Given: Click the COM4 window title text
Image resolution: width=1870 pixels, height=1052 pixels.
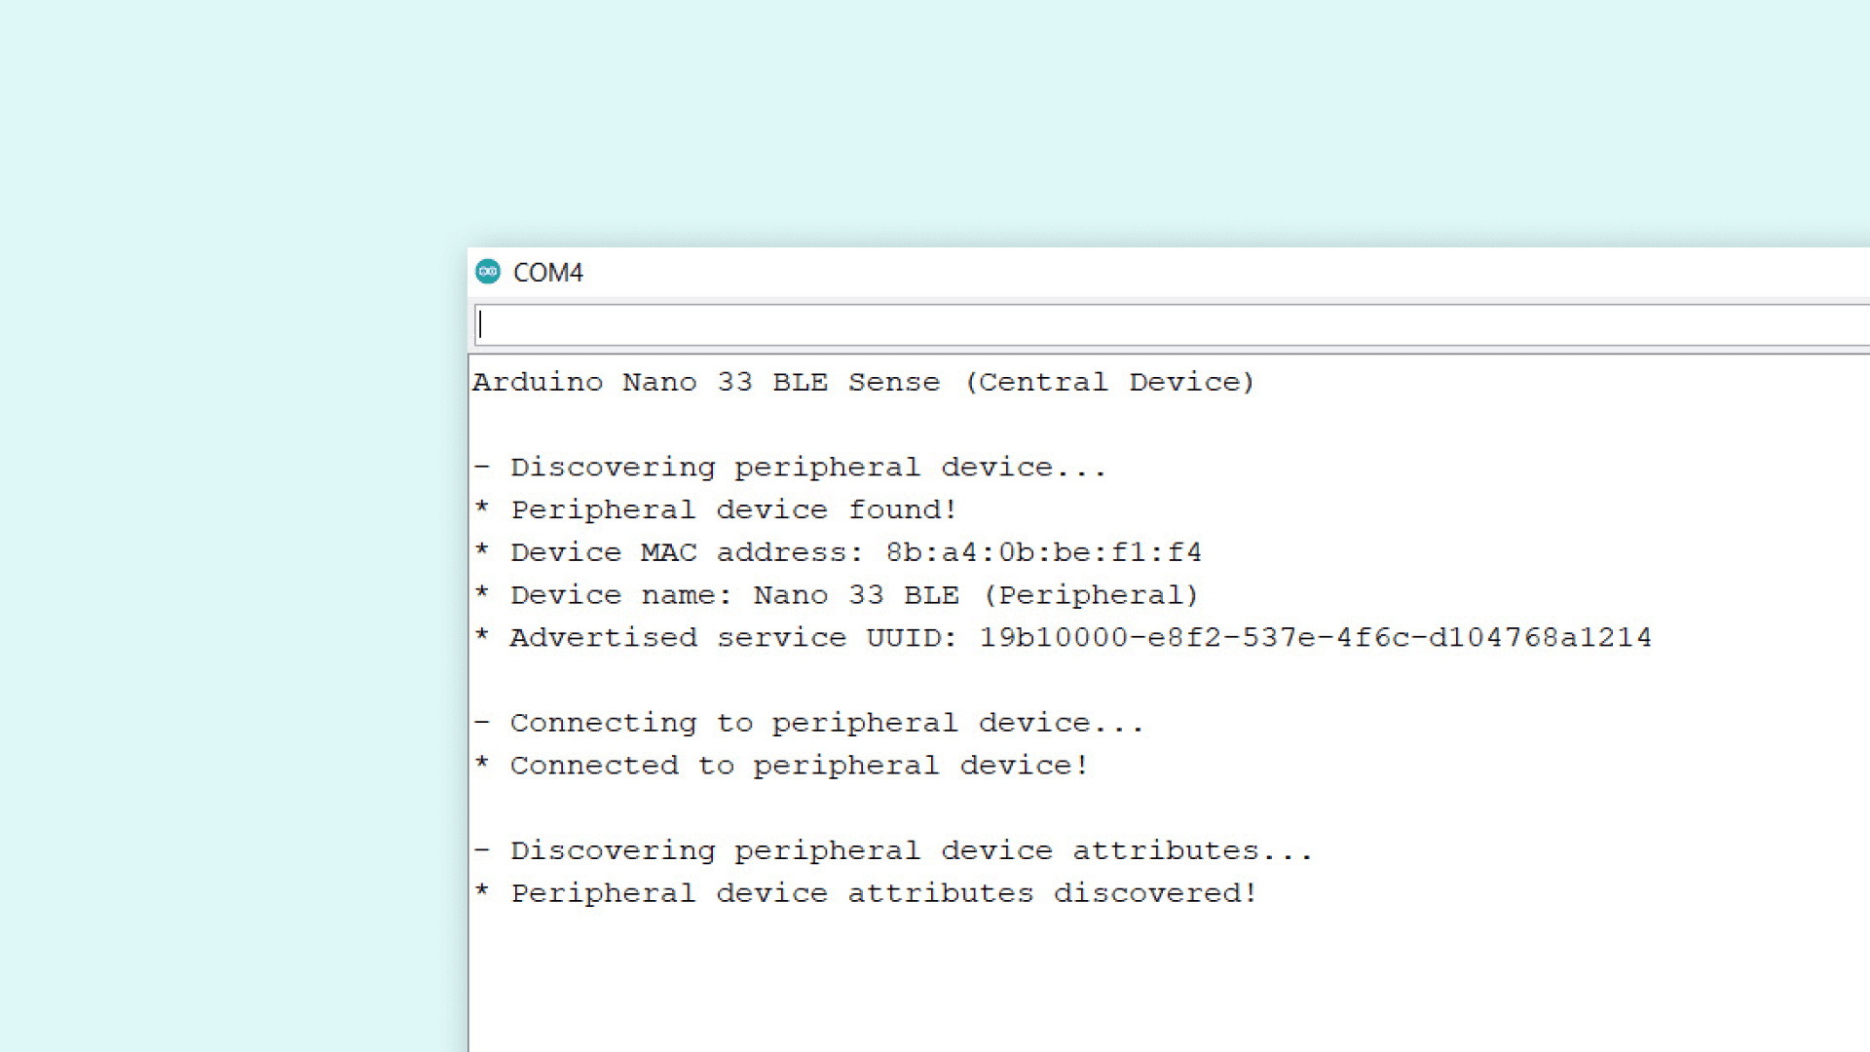Looking at the screenshot, I should pyautogui.click(x=547, y=273).
